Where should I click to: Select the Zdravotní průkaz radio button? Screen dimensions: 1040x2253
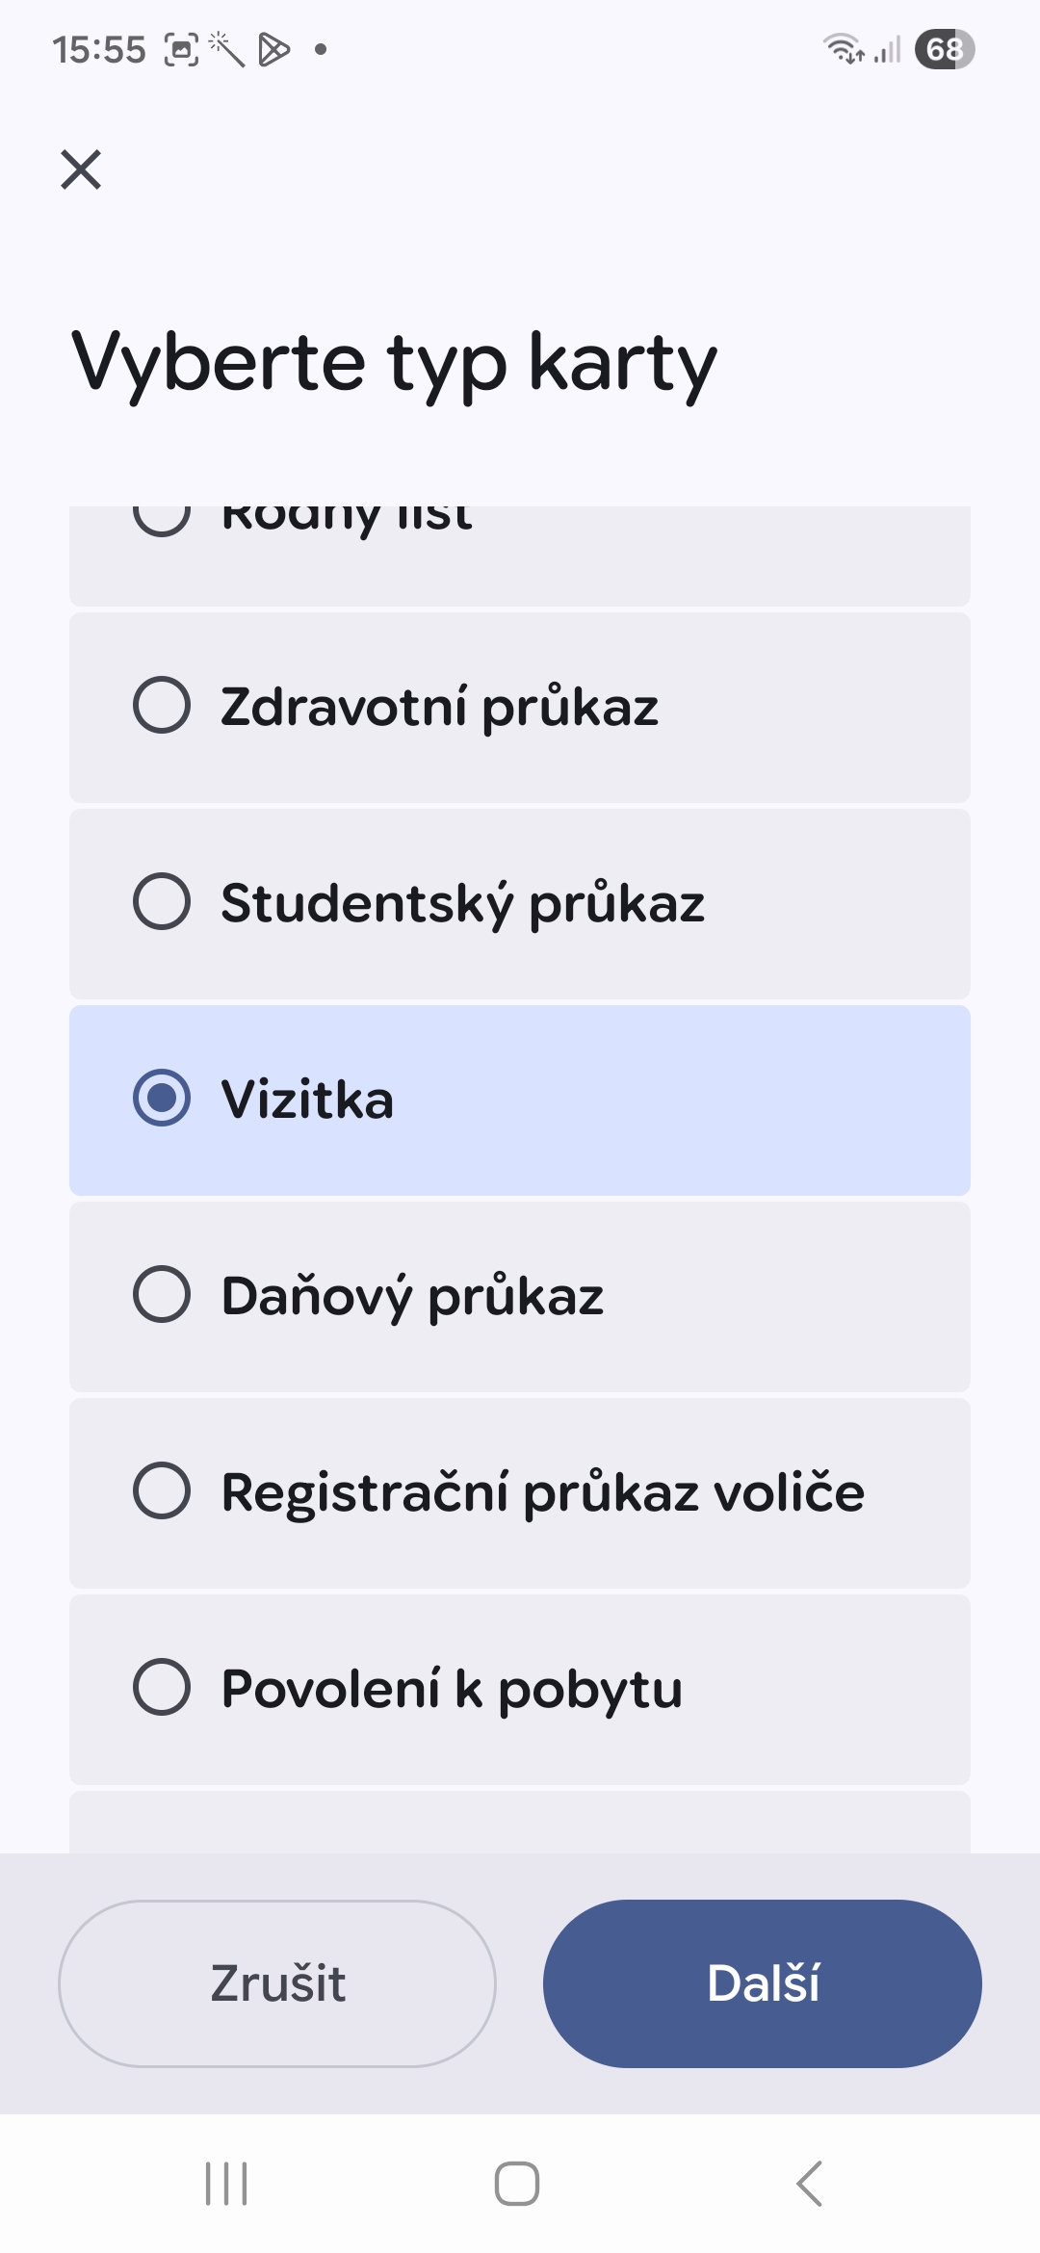pos(162,705)
